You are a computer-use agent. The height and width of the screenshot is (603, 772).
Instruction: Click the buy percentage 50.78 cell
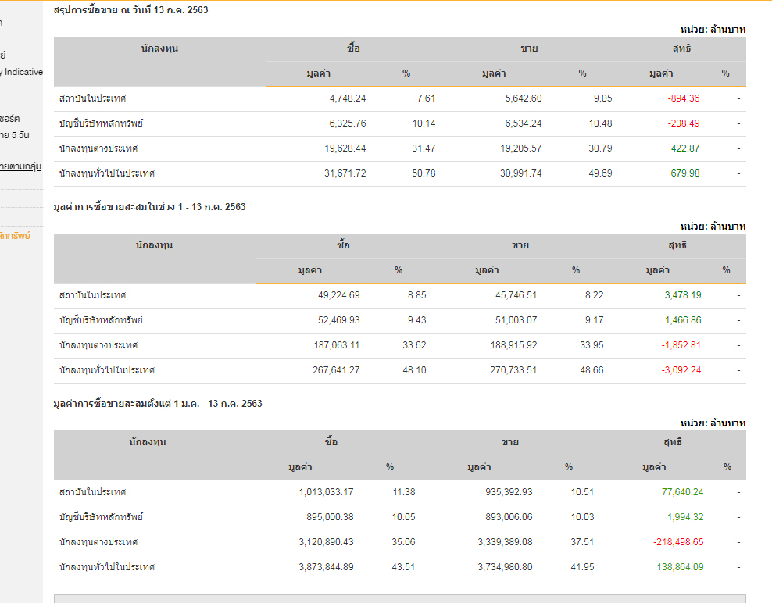click(x=424, y=173)
